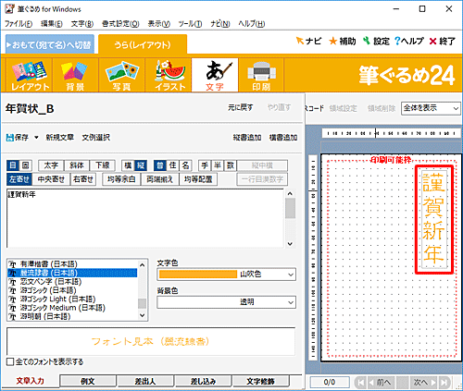Viewport: 463px width, 391px height.
Task: Open the ファイル(F) menu
Action: click(x=19, y=24)
